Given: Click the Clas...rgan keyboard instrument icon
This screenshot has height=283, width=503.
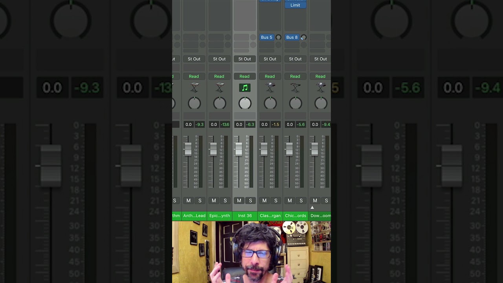Looking at the screenshot, I should [270, 88].
